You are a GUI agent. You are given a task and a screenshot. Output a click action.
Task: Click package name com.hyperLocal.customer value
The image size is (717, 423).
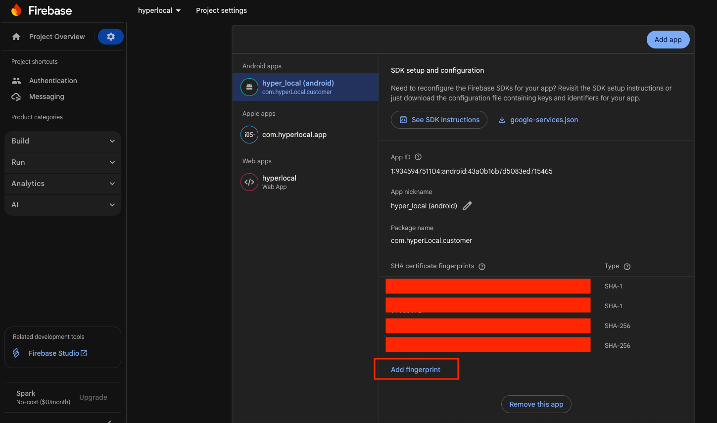pos(431,240)
